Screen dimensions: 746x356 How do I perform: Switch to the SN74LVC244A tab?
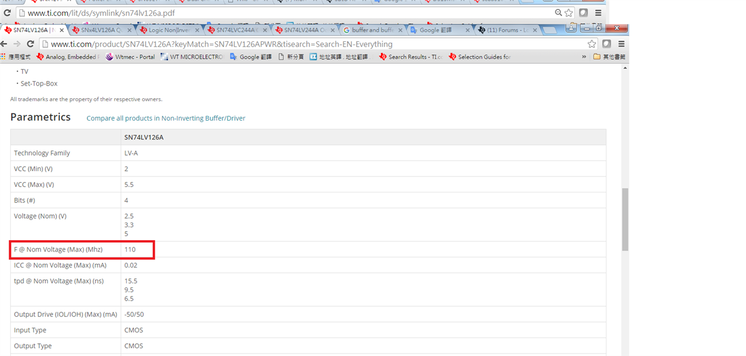(237, 30)
